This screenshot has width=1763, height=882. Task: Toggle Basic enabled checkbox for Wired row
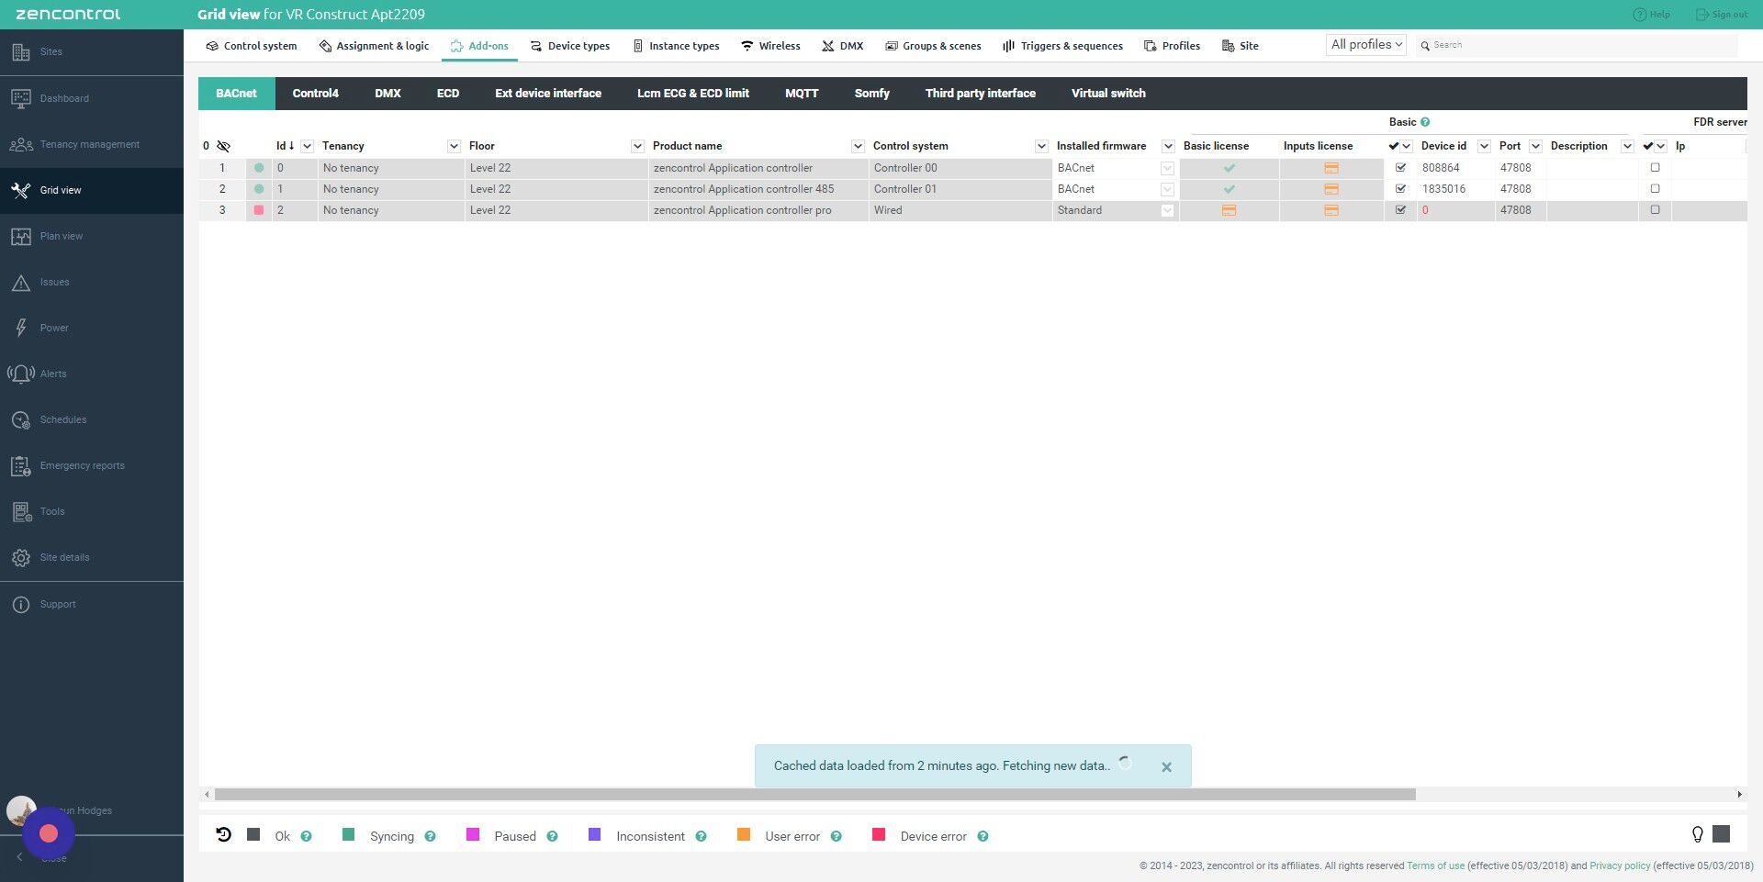click(1400, 210)
